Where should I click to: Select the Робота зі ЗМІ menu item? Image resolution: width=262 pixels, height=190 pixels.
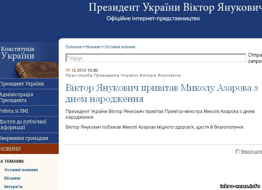(15, 111)
